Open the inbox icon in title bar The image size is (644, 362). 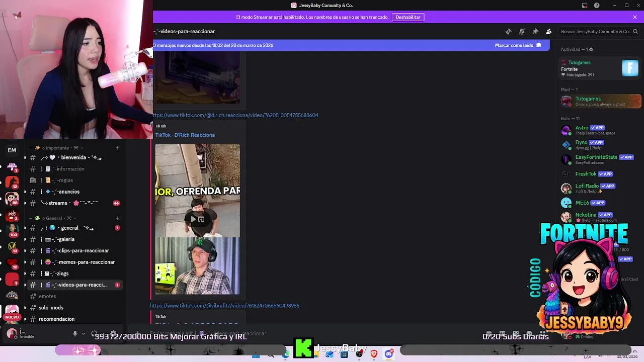coord(585,6)
